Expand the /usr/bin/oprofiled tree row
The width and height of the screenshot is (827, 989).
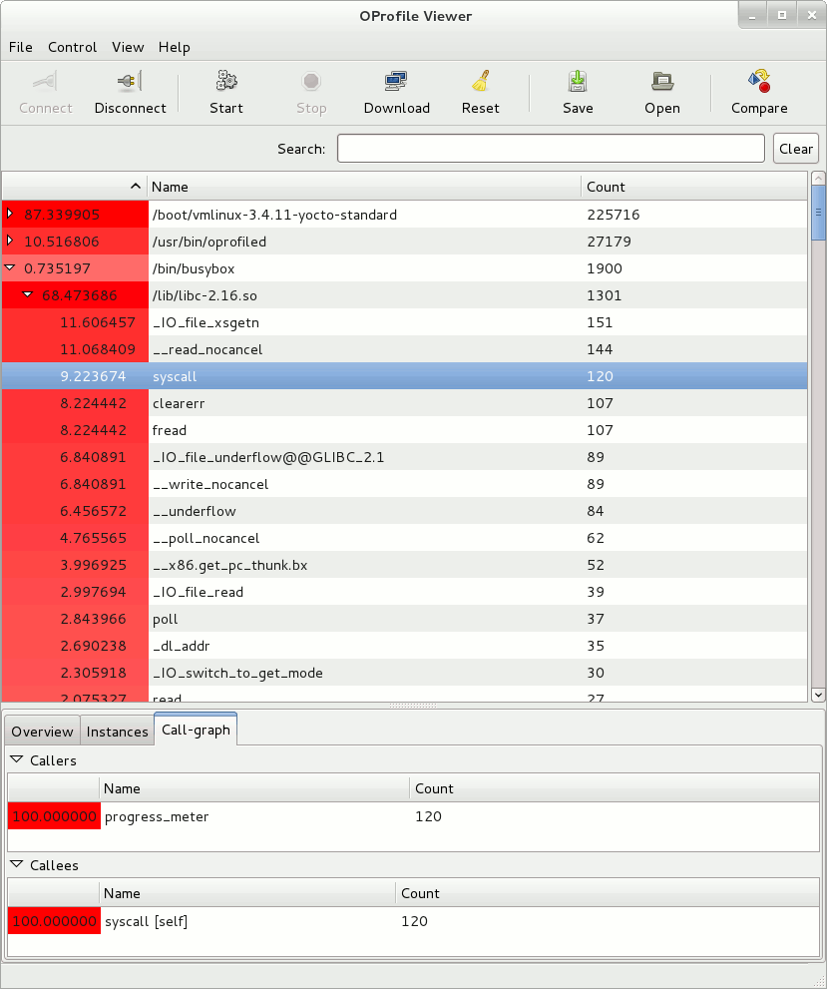[10, 242]
